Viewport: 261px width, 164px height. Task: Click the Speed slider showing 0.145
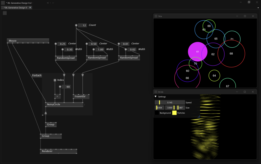tap(170, 102)
